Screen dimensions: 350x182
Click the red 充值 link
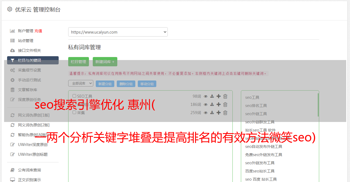point(38,31)
